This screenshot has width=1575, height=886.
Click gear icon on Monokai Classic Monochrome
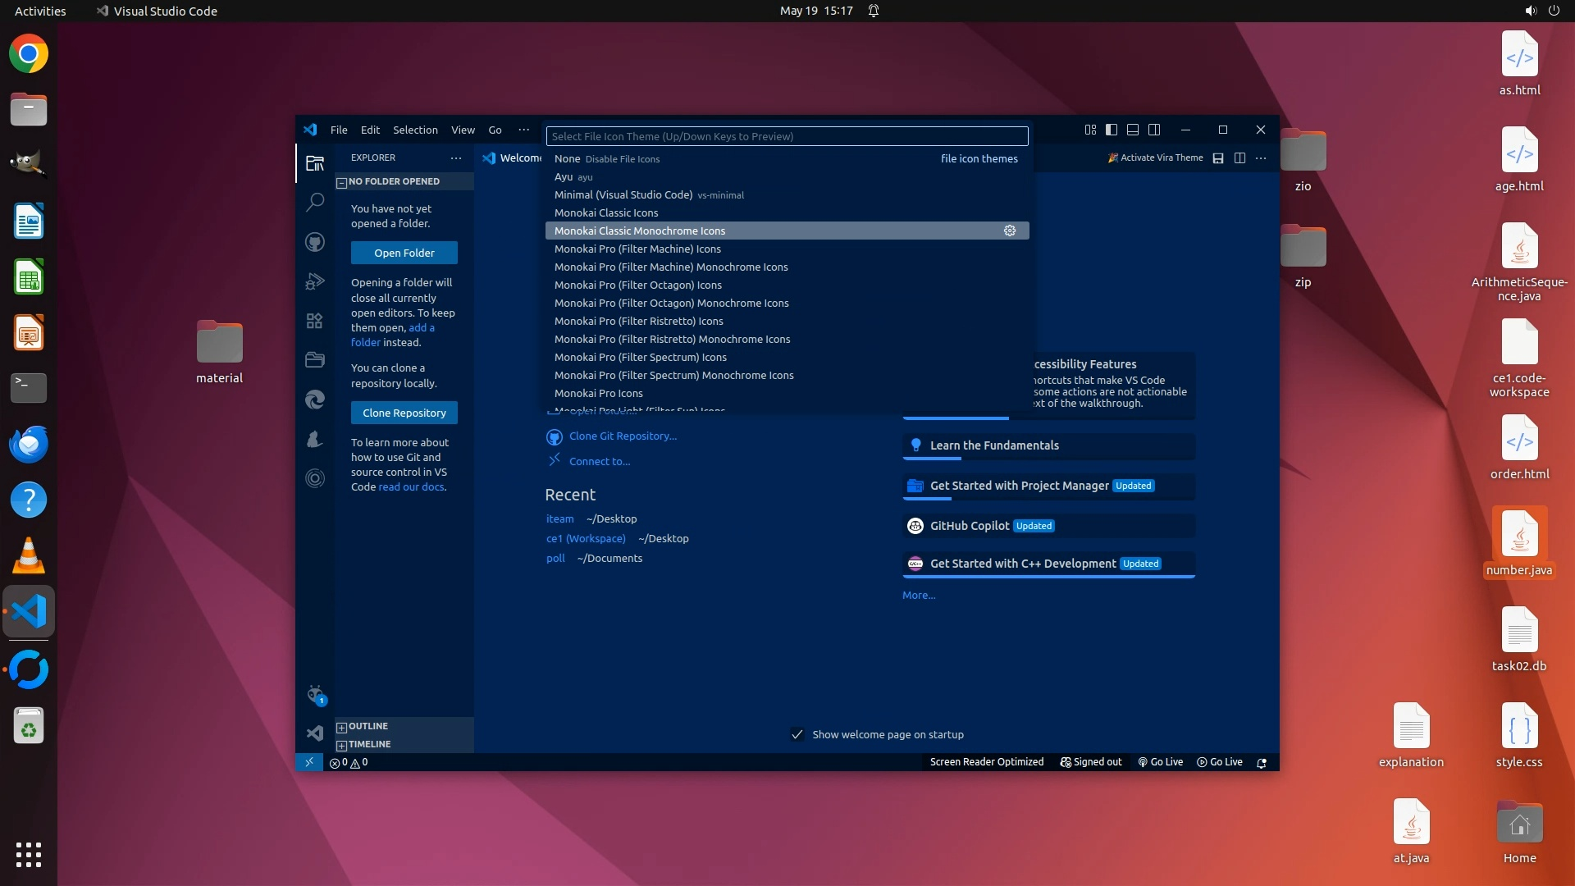(1010, 231)
